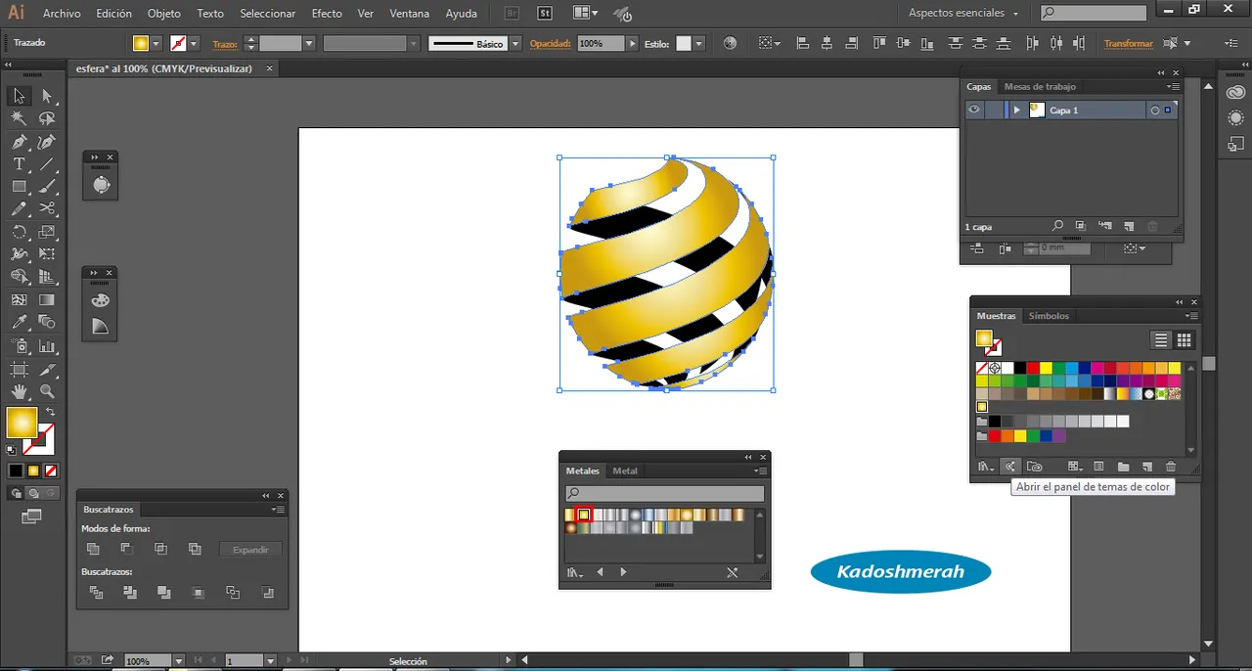This screenshot has height=671, width=1252.
Task: Select the red-highlighted gold gradient swatch in Metales
Action: pyautogui.click(x=584, y=514)
